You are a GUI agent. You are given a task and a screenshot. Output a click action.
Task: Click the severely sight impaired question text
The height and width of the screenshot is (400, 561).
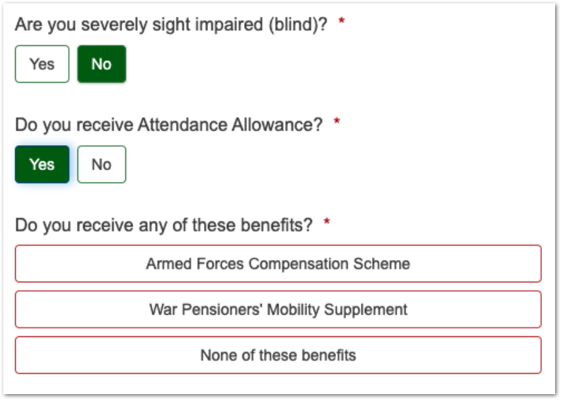pyautogui.click(x=171, y=25)
